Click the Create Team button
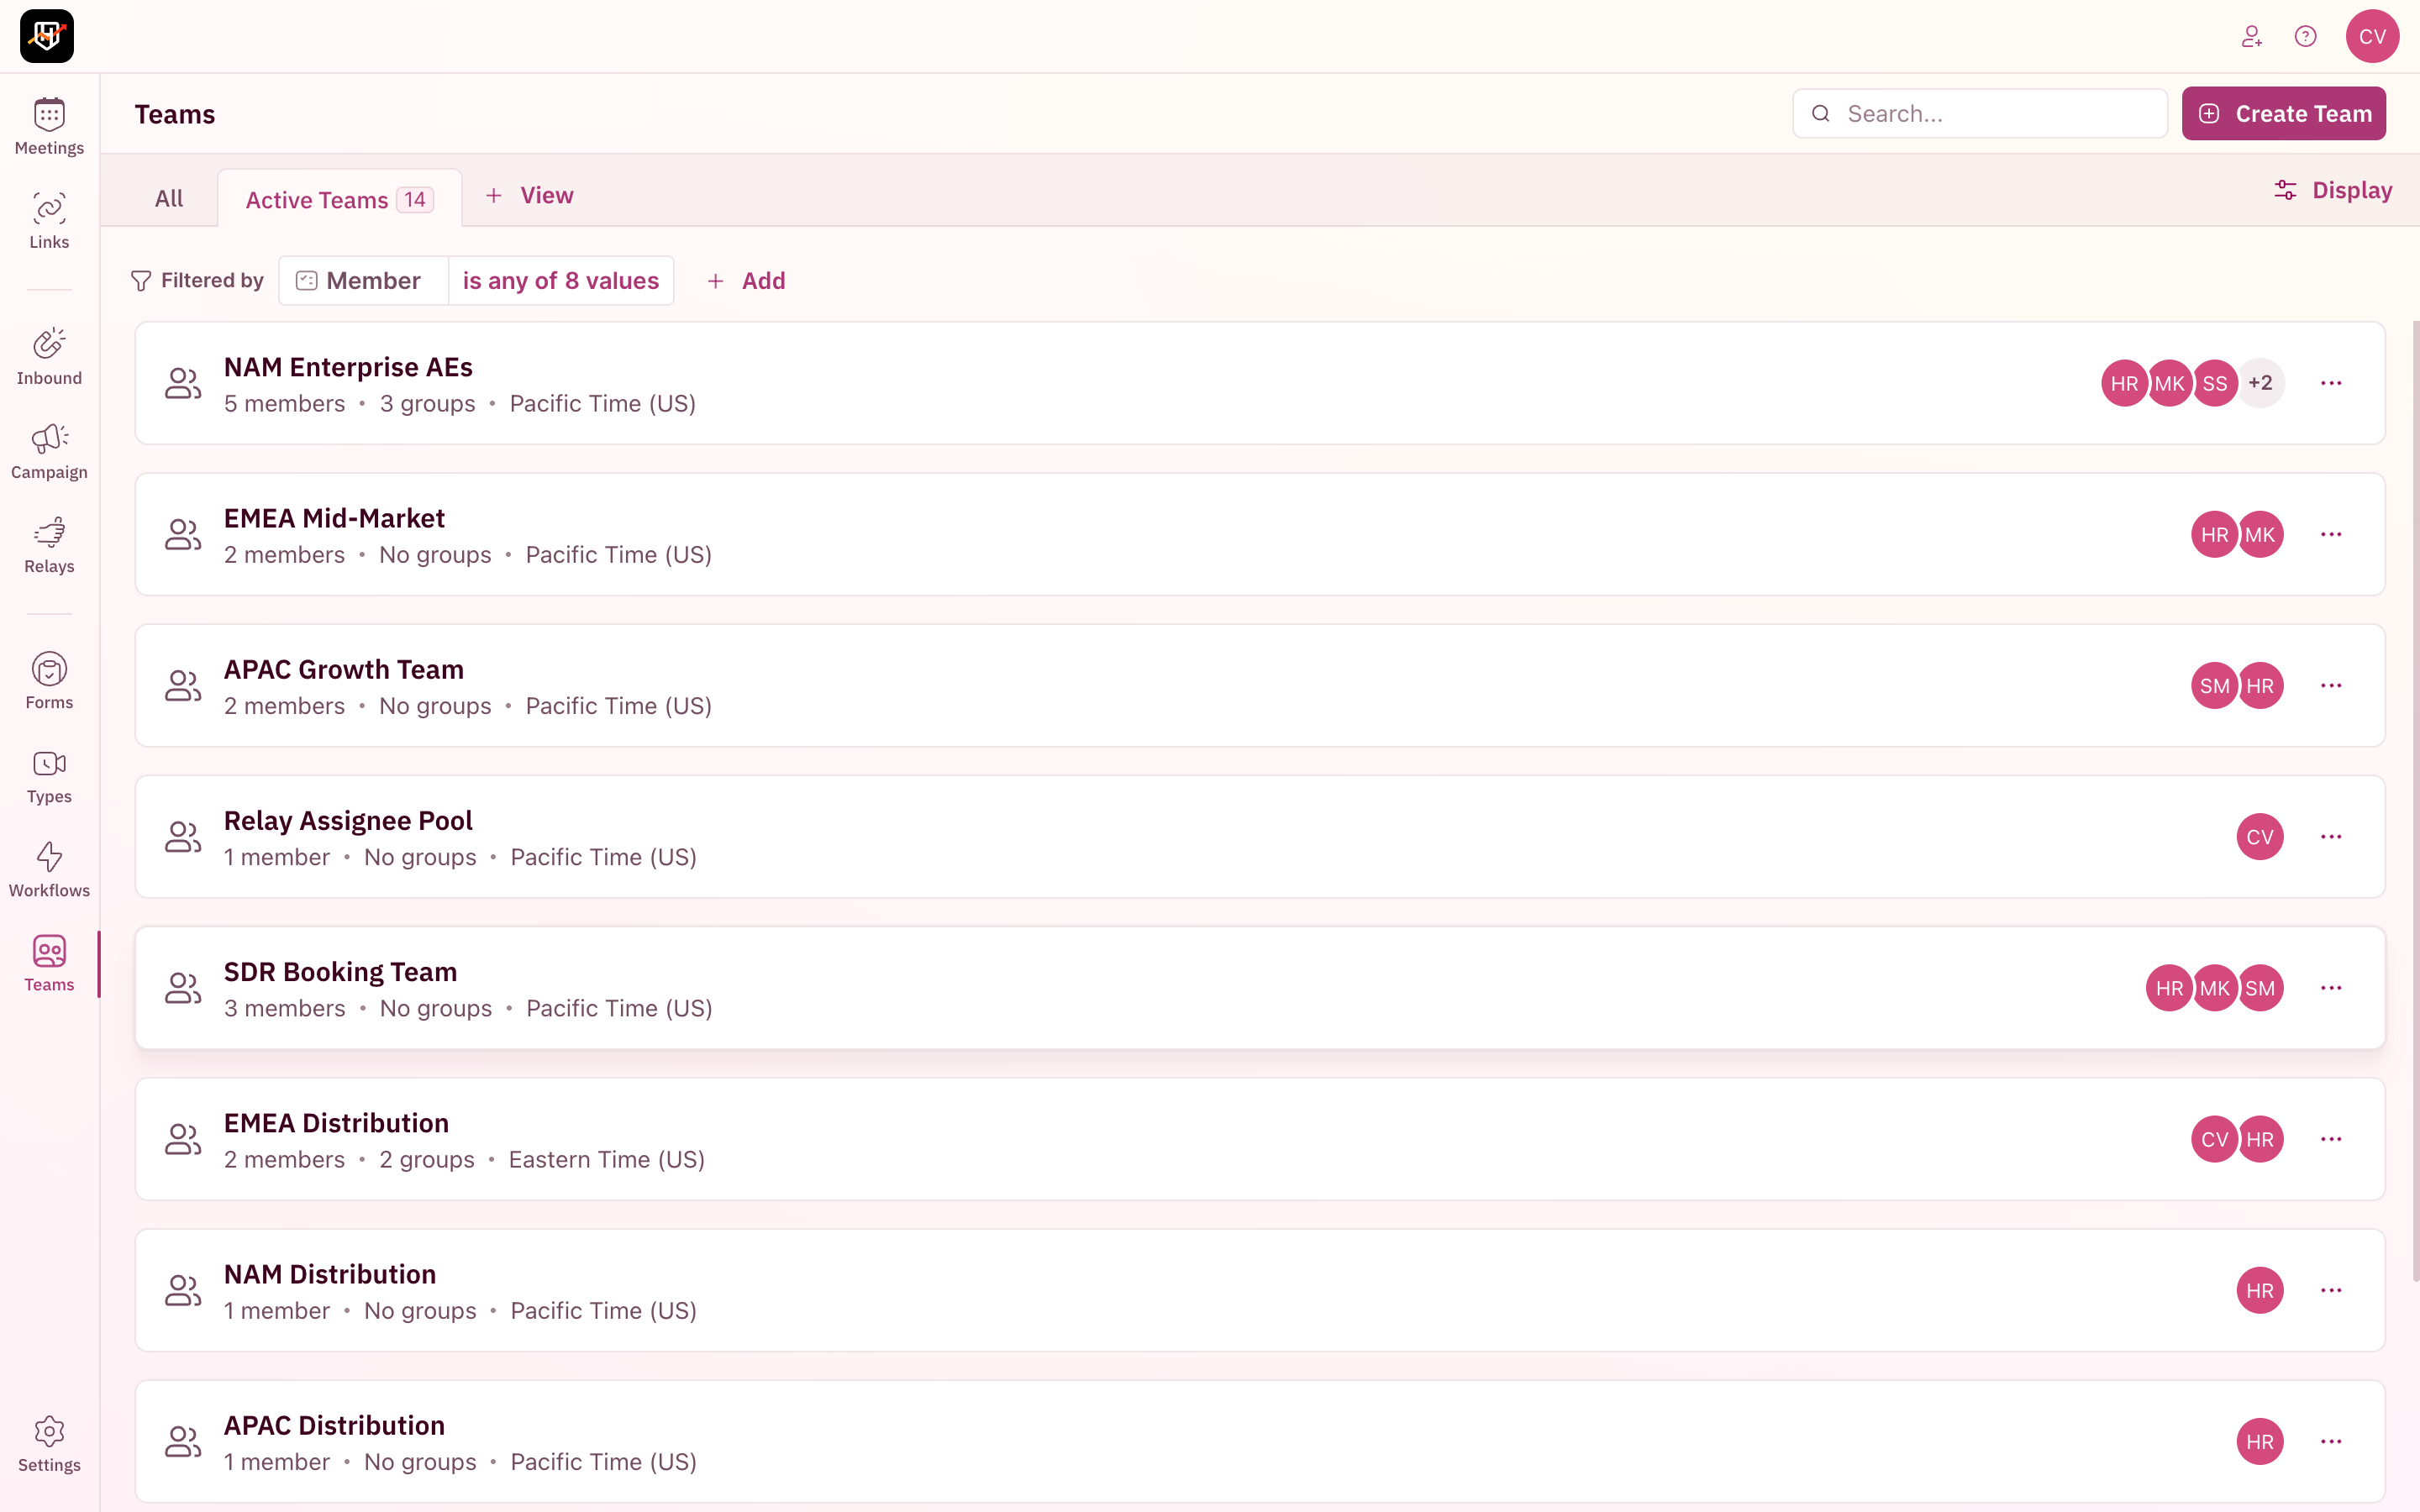The image size is (2420, 1512). click(x=2283, y=114)
